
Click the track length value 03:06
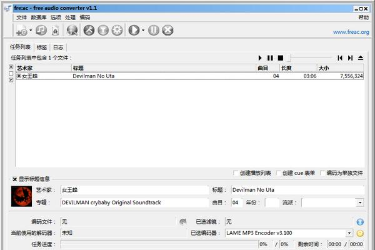tap(310, 76)
